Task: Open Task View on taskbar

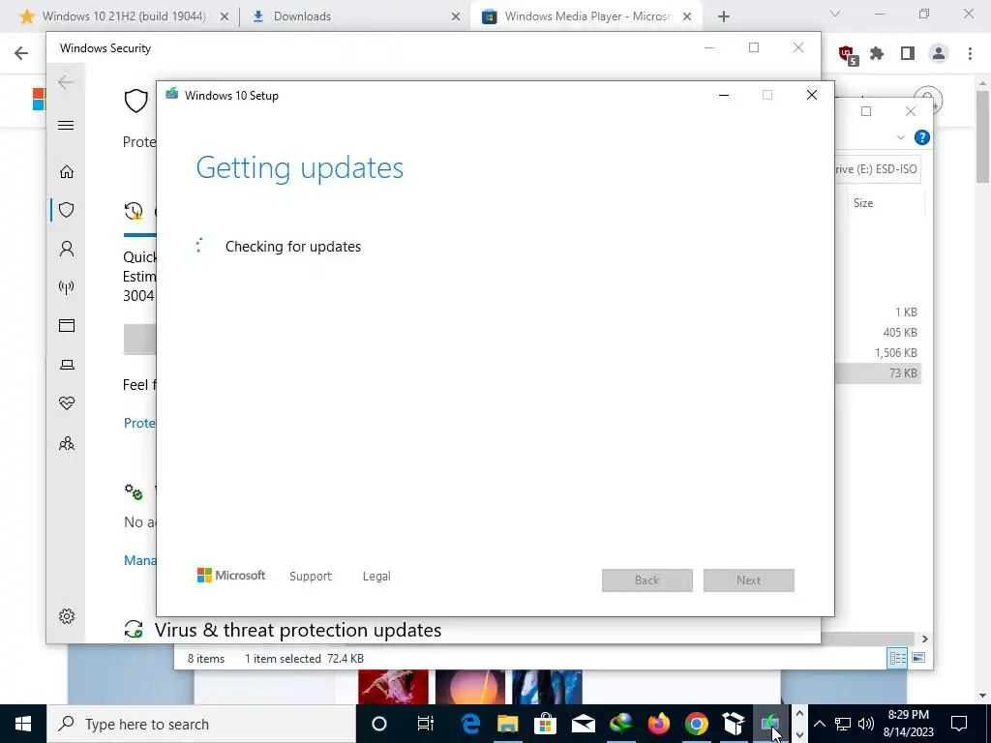Action: [426, 724]
